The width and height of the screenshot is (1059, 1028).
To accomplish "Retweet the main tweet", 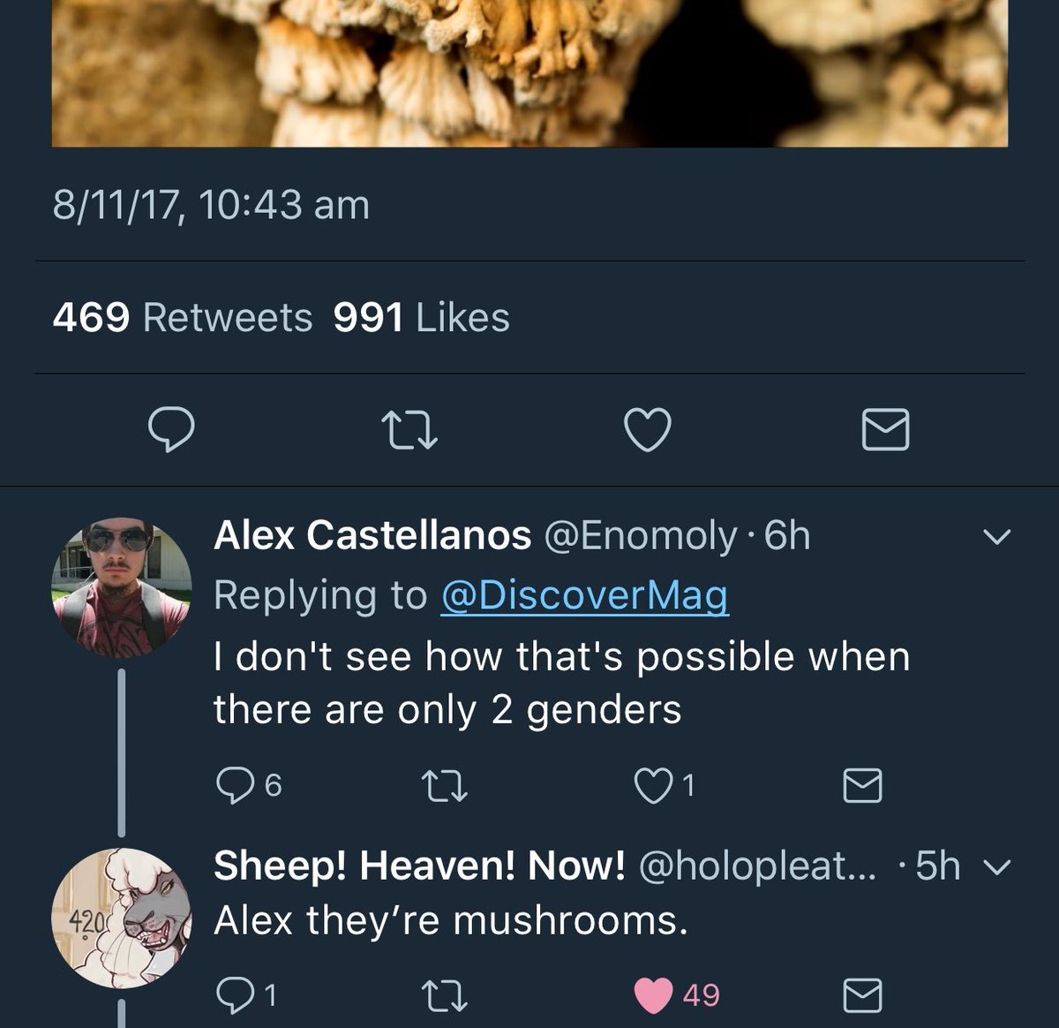I will point(409,431).
